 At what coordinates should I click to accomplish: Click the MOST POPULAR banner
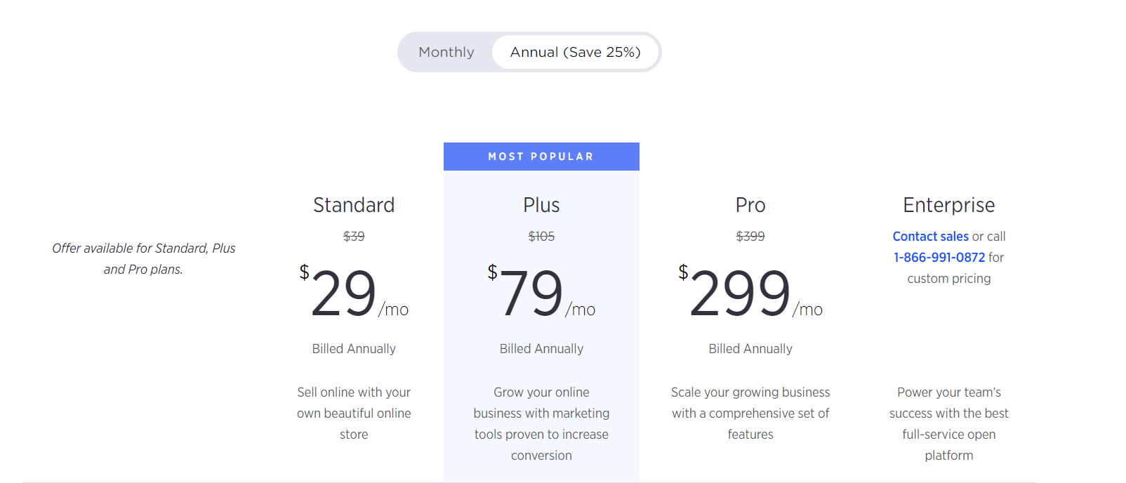pyautogui.click(x=541, y=157)
